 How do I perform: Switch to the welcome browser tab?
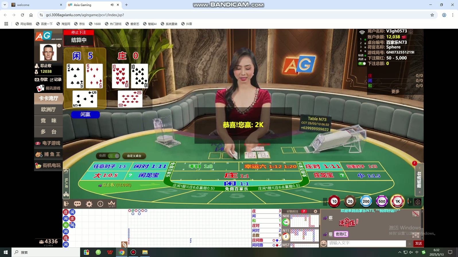(x=36, y=5)
